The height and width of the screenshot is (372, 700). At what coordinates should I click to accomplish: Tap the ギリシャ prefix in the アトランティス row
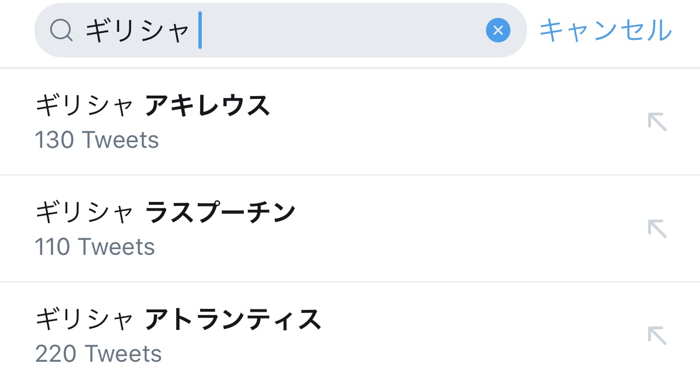coord(84,320)
